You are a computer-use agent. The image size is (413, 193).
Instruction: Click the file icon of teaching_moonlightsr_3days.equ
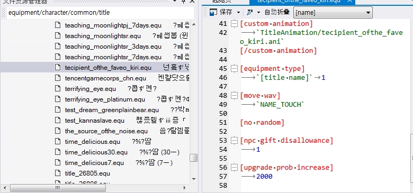[57, 47]
